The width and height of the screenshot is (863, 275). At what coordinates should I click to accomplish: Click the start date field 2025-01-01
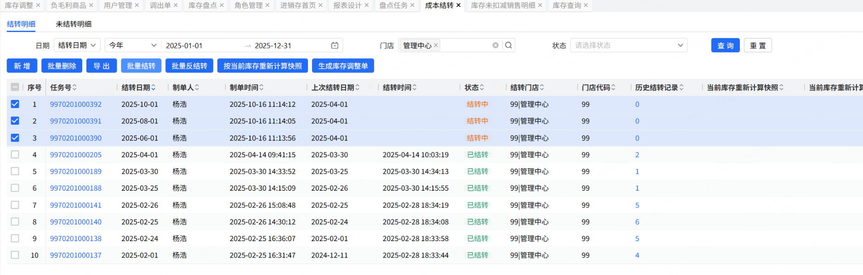[x=184, y=46]
